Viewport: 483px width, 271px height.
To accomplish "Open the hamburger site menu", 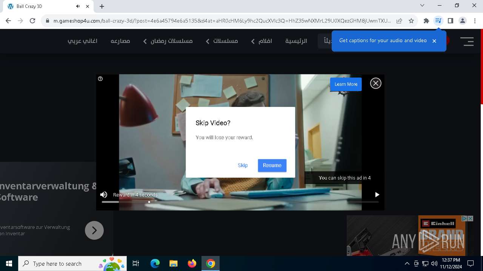I will point(467,41).
